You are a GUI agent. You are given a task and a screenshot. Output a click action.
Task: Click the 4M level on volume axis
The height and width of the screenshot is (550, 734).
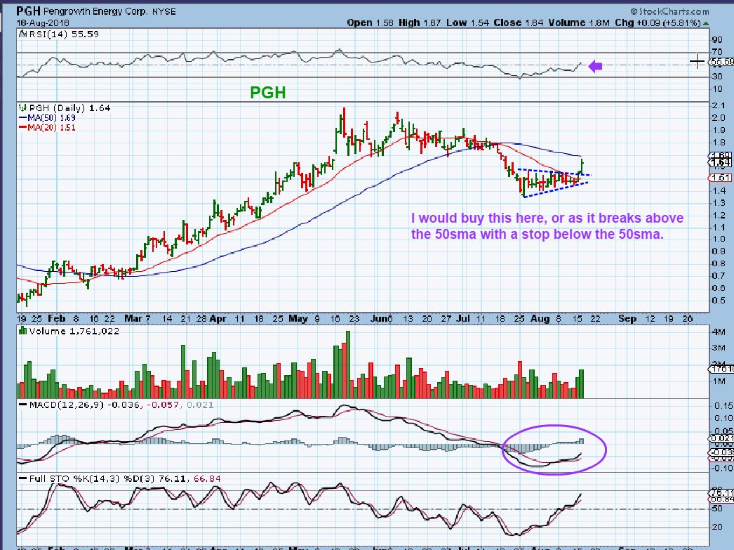719,332
